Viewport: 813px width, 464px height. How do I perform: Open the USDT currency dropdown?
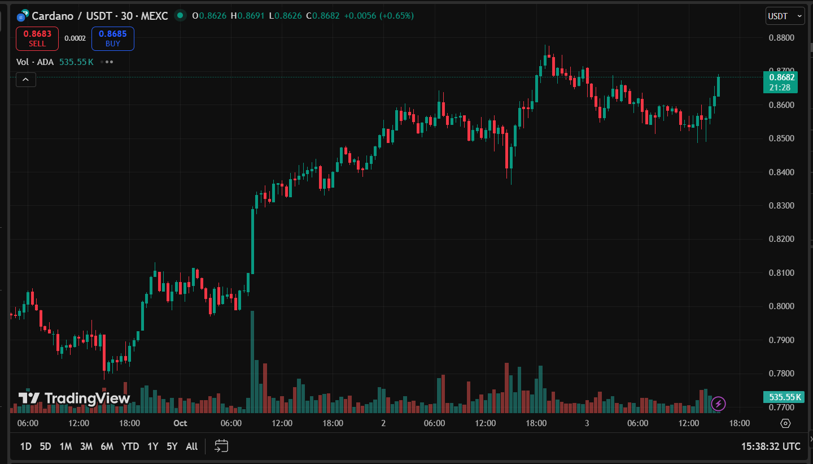785,16
